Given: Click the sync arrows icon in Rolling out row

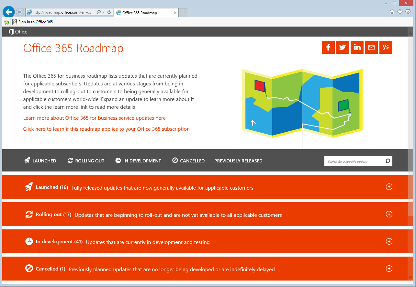Looking at the screenshot, I should [x=29, y=214].
